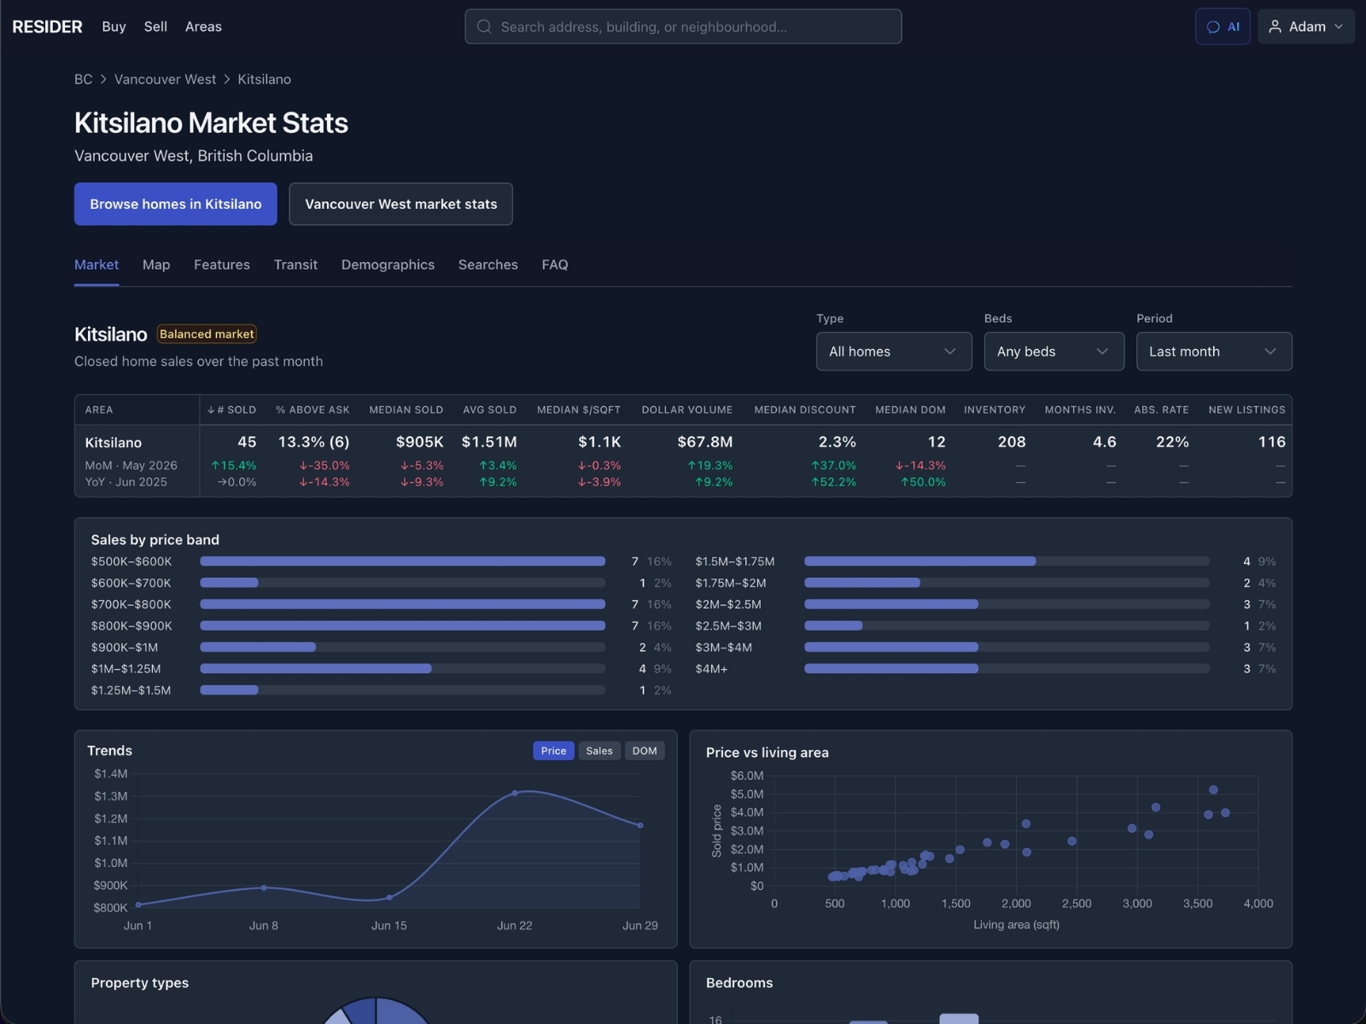Screen dimensions: 1366x1024
Task: Open the Demographics tab
Action: pyautogui.click(x=388, y=265)
